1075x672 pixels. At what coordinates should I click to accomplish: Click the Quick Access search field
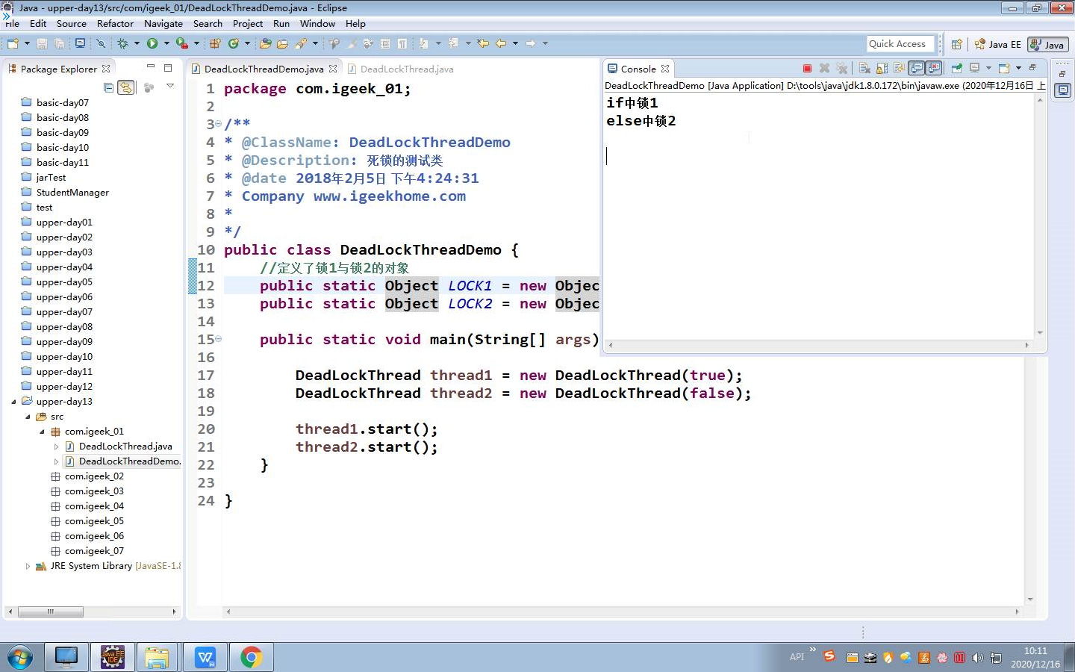(x=900, y=44)
